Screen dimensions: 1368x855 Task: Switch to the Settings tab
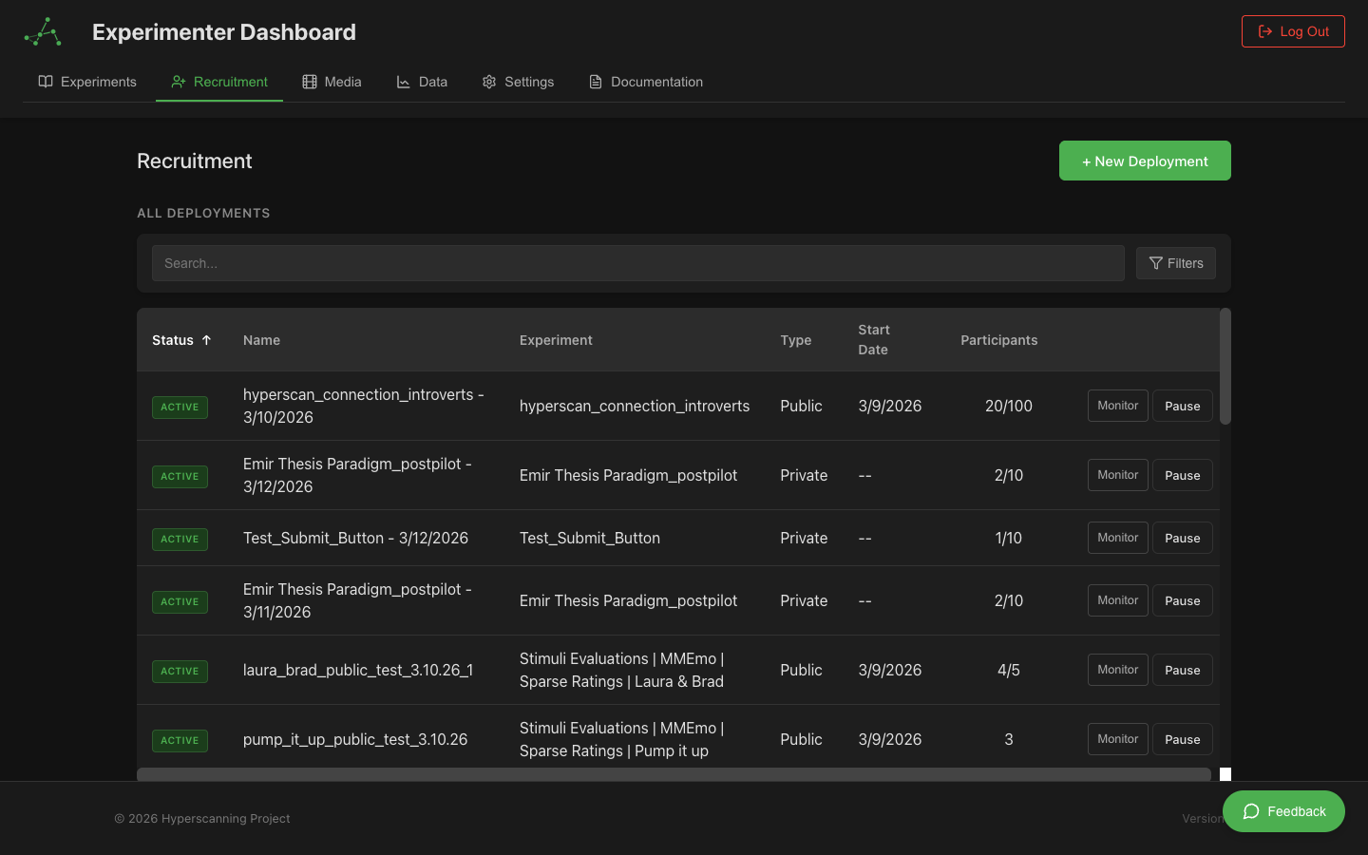[x=518, y=82]
